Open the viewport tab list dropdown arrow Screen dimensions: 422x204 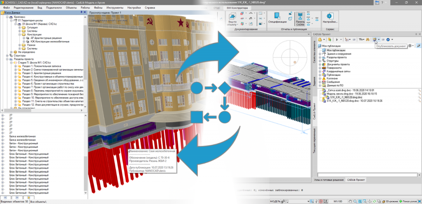tap(309, 35)
